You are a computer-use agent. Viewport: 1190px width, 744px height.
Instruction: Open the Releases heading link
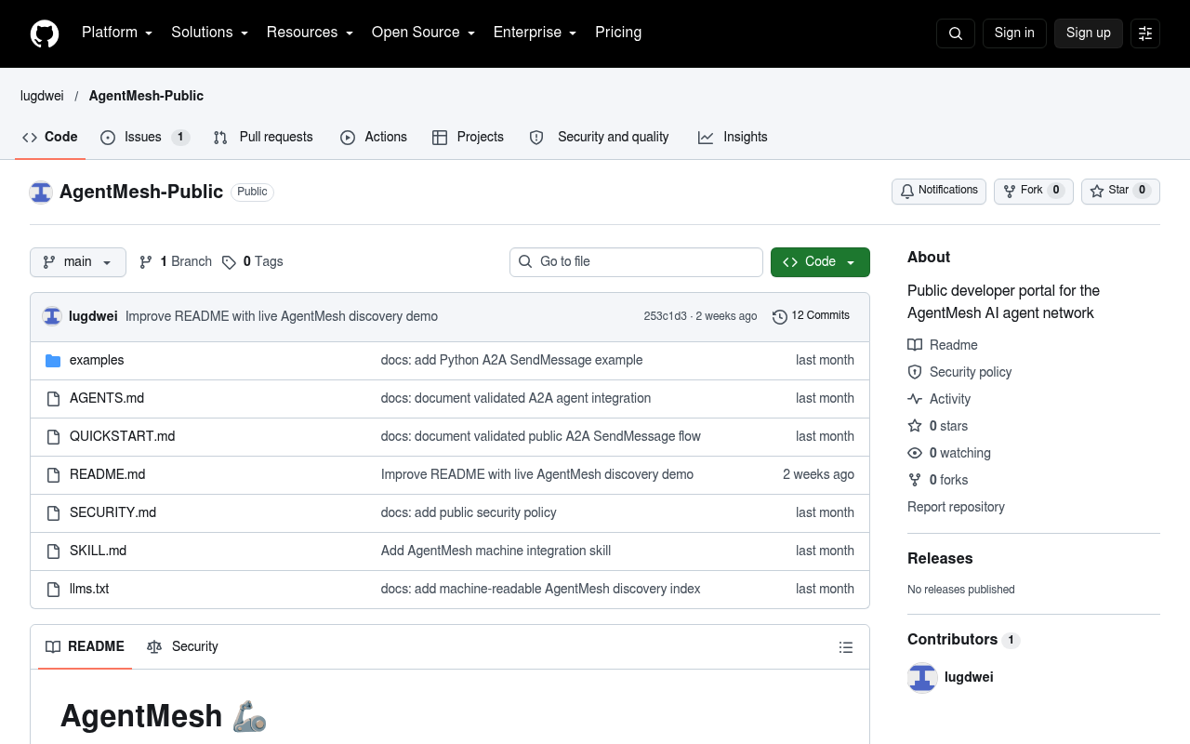[x=940, y=559]
